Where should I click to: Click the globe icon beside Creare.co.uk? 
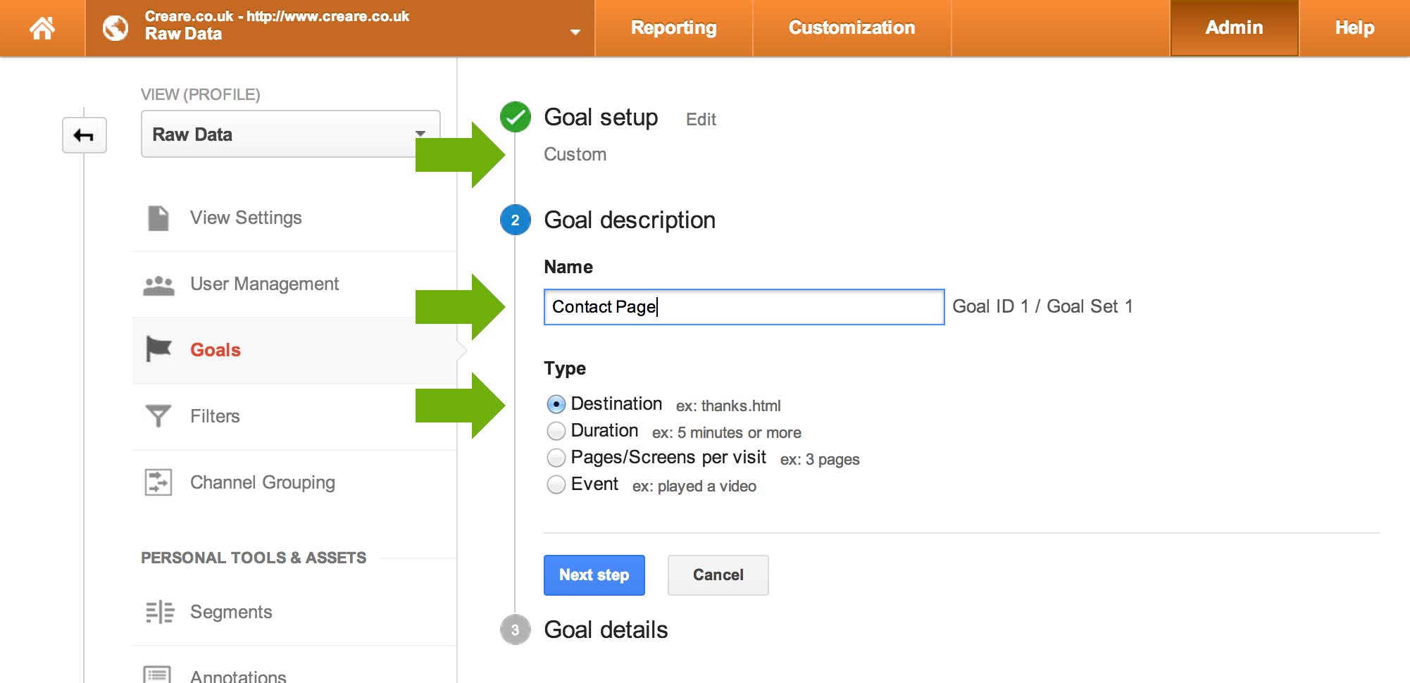116,28
